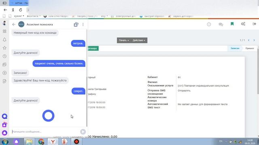259x145 pixels.
Task: Open the activity clock icon in the top bar
Action: click(209, 24)
